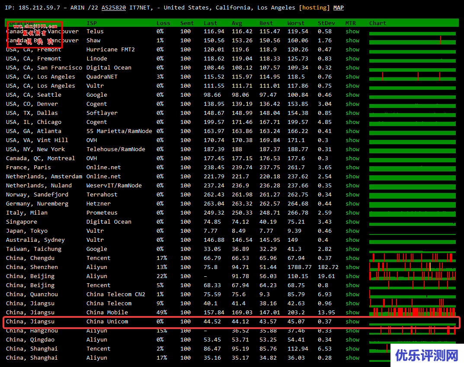The height and width of the screenshot is (367, 464).
Task: Select the 55 Marietta/RamNode ISP cell
Action: (119, 131)
